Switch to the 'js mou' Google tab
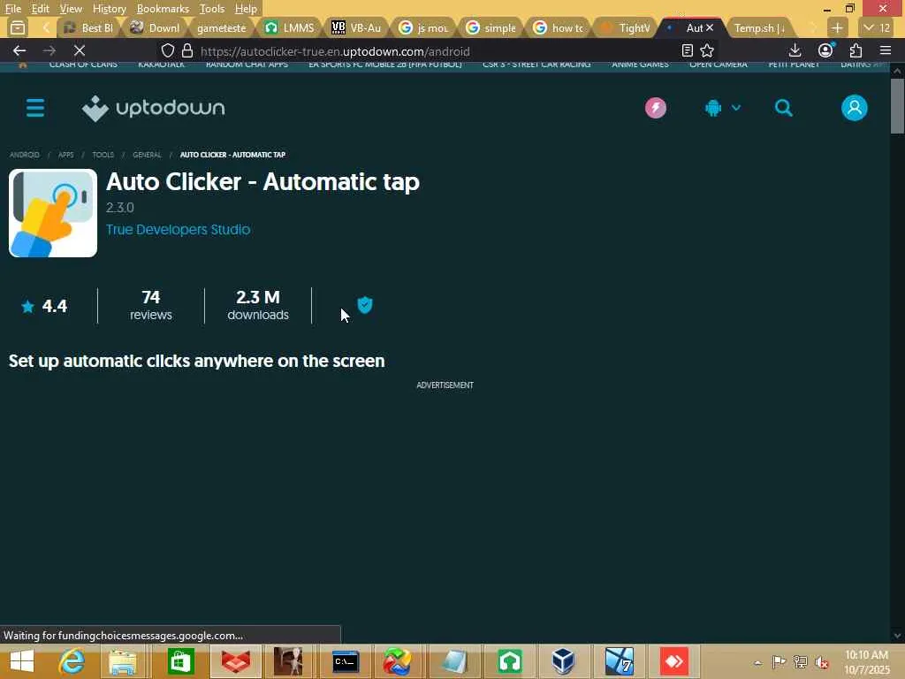The height and width of the screenshot is (679, 905). coord(423,27)
